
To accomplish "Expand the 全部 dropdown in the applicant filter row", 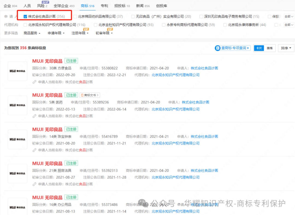I will 289,17.
